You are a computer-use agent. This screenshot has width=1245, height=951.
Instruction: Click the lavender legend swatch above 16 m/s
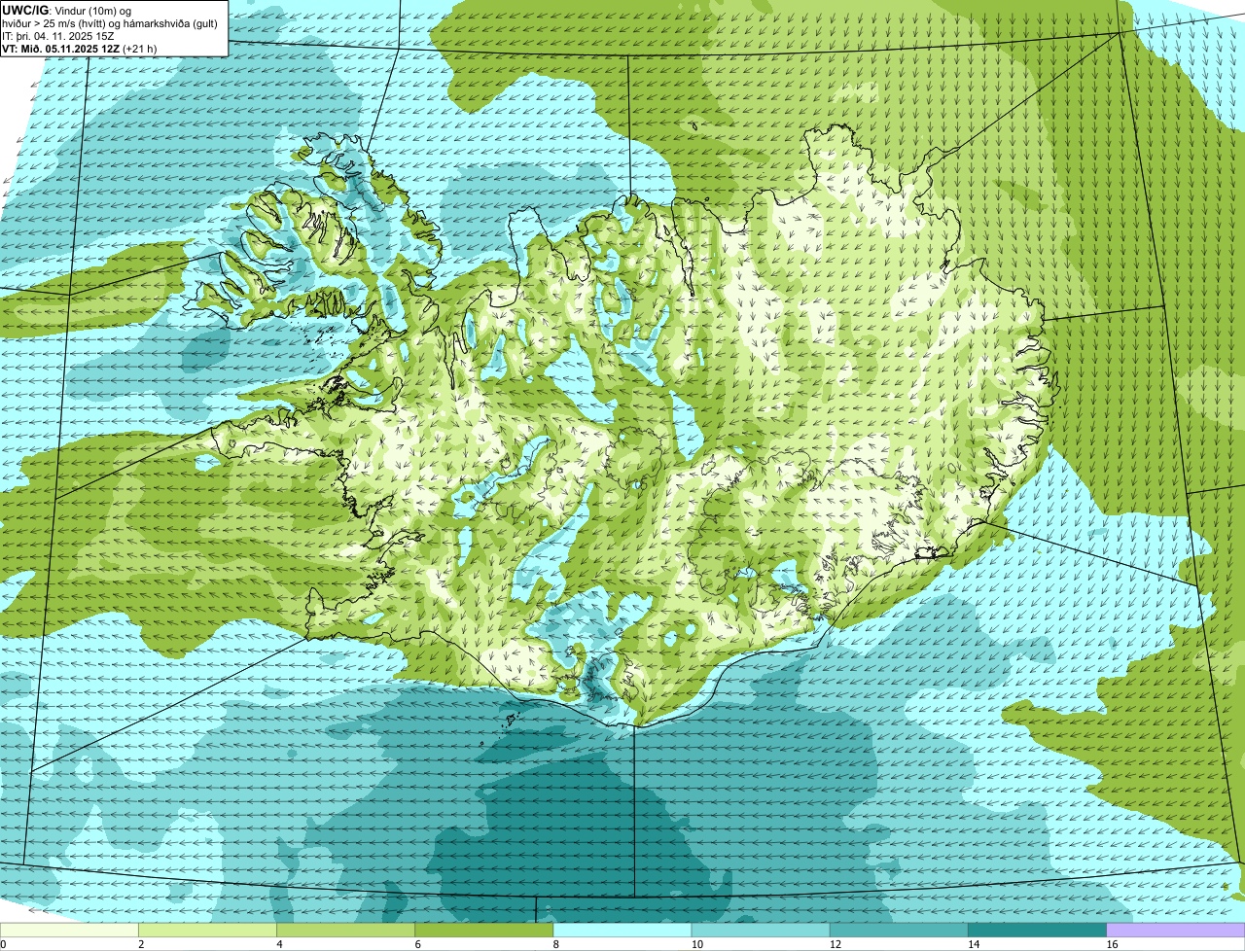coord(1176,931)
